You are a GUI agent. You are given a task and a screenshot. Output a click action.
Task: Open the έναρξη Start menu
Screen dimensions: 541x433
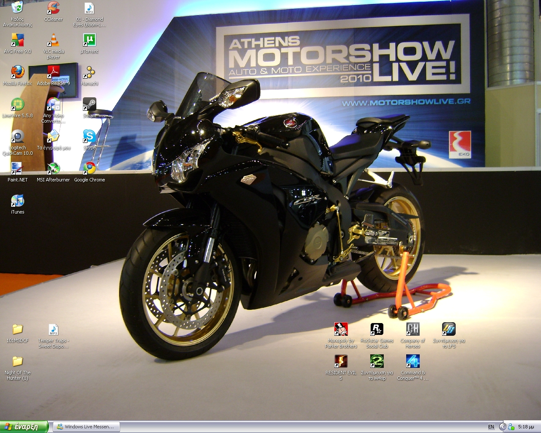(24, 427)
